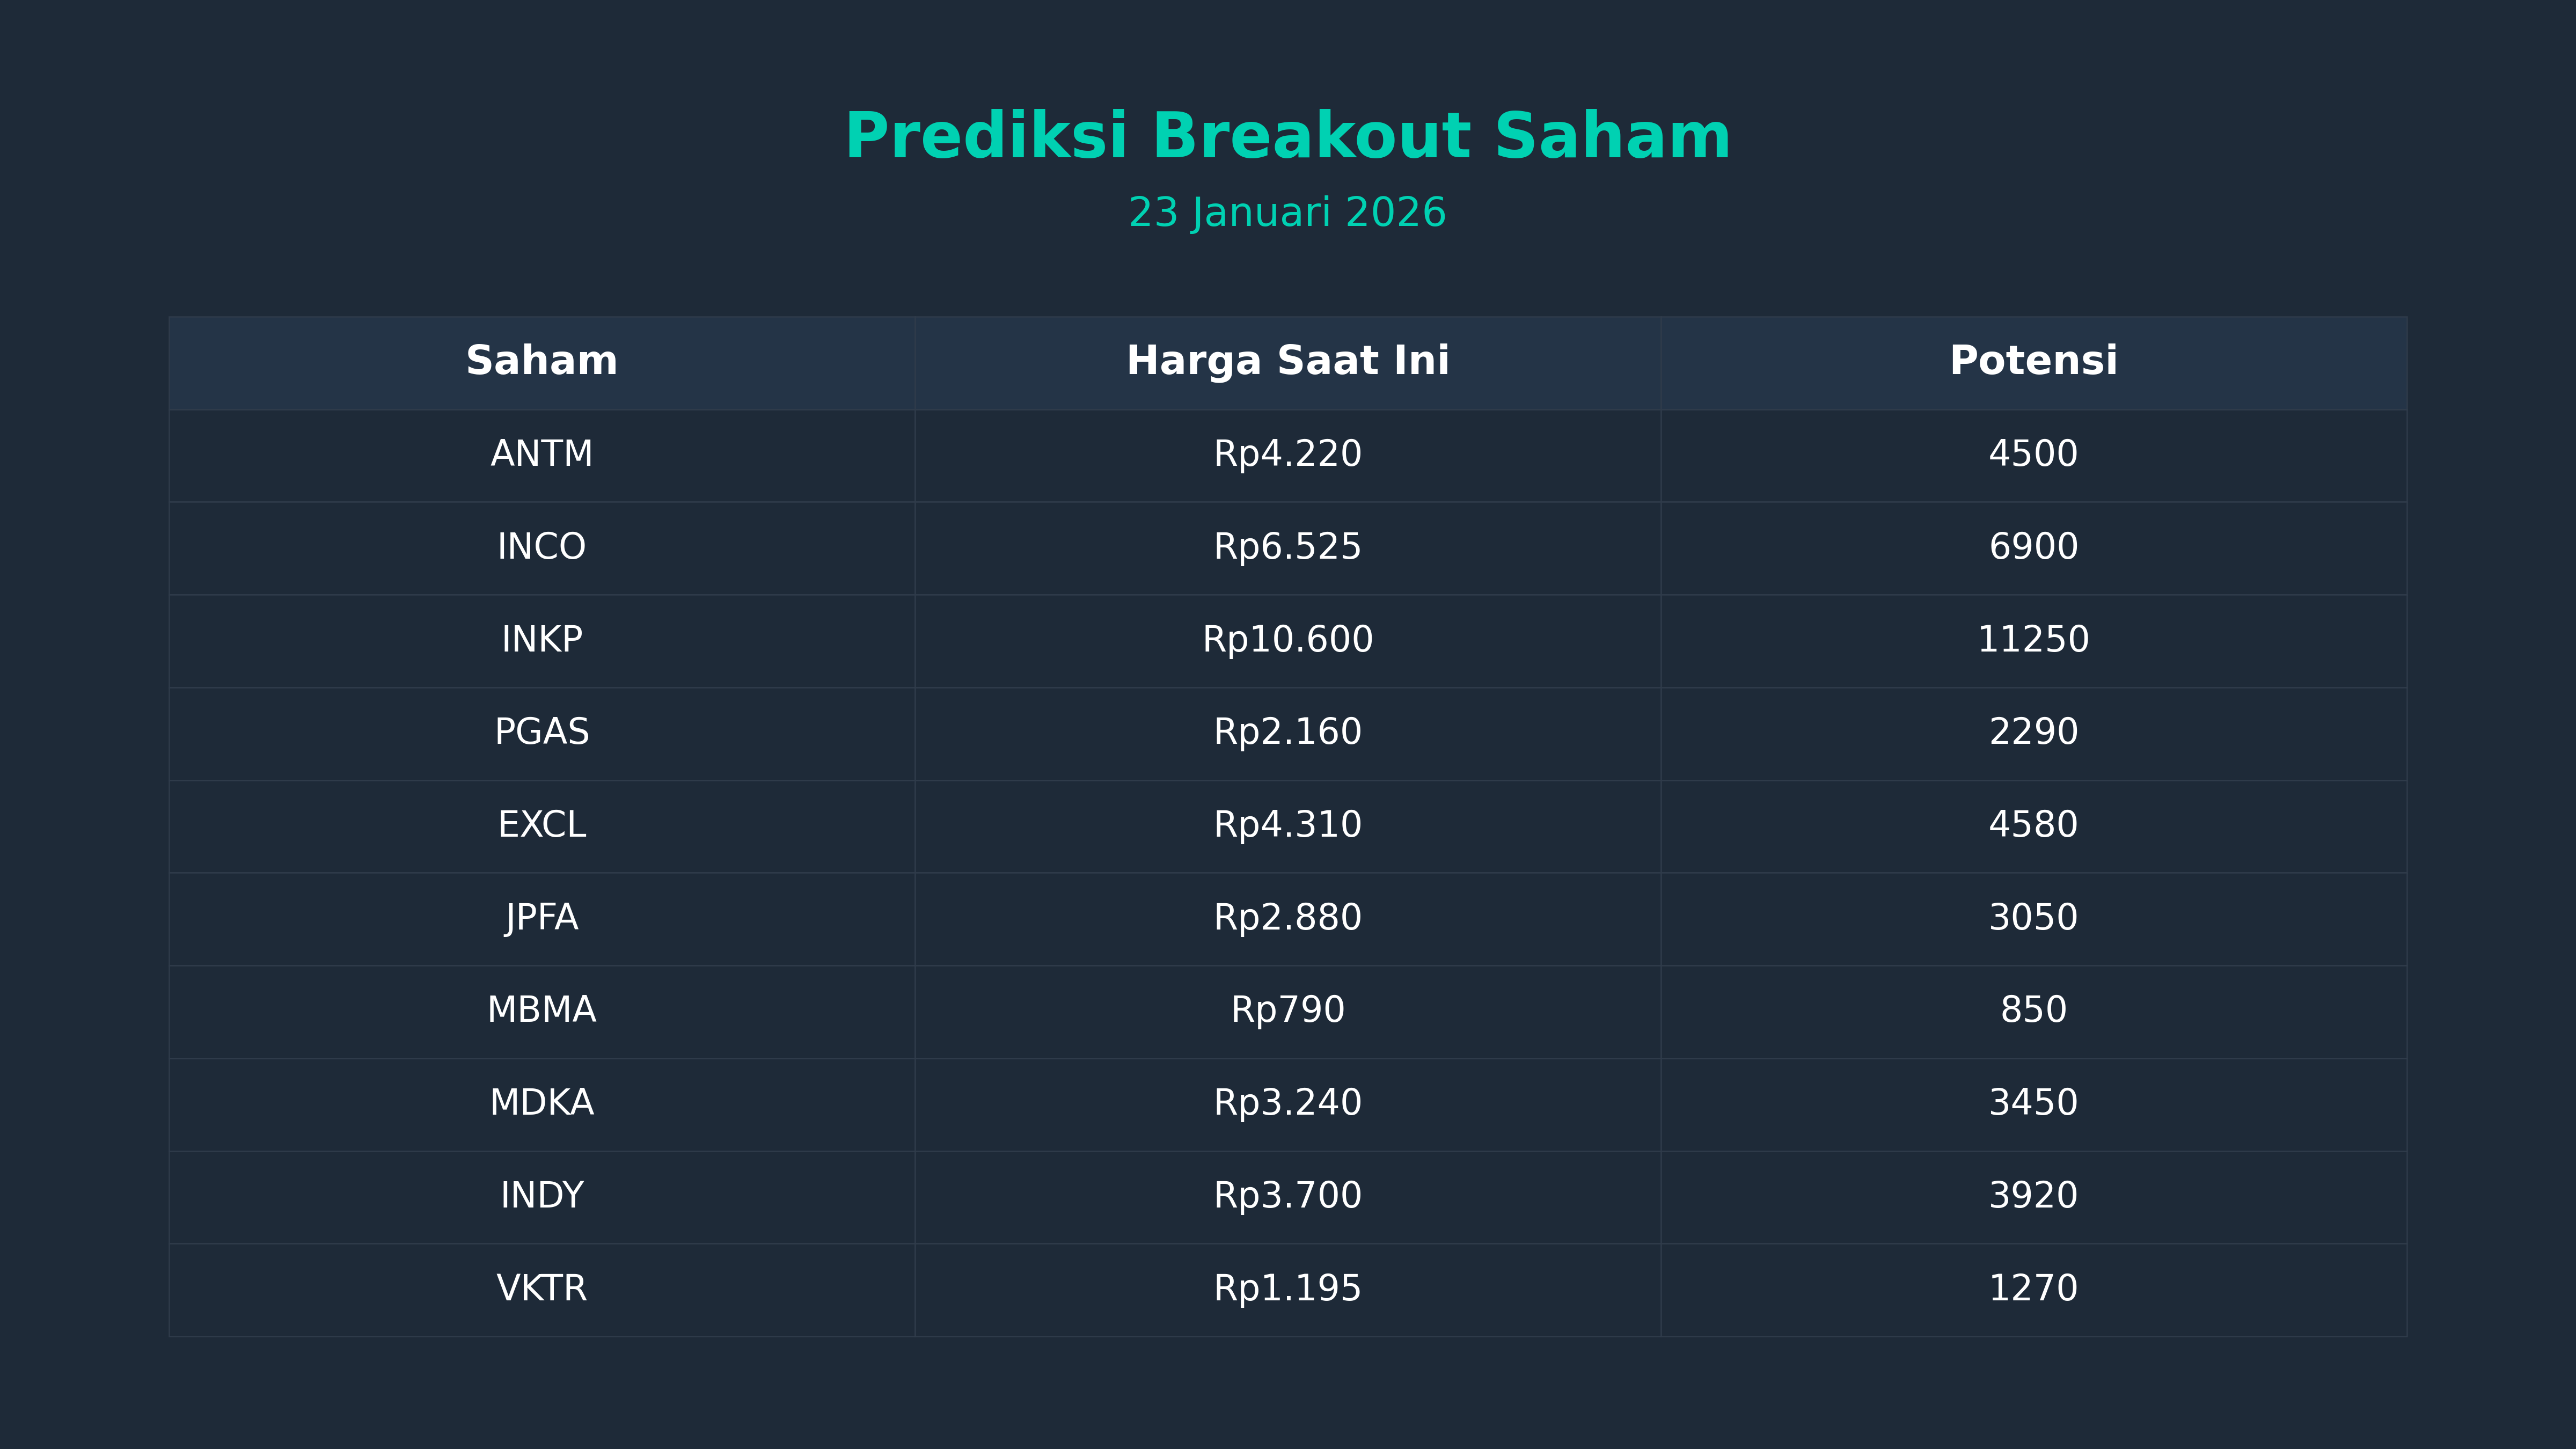The height and width of the screenshot is (1449, 2576).
Task: Select the 'Saham' column header
Action: [541, 361]
